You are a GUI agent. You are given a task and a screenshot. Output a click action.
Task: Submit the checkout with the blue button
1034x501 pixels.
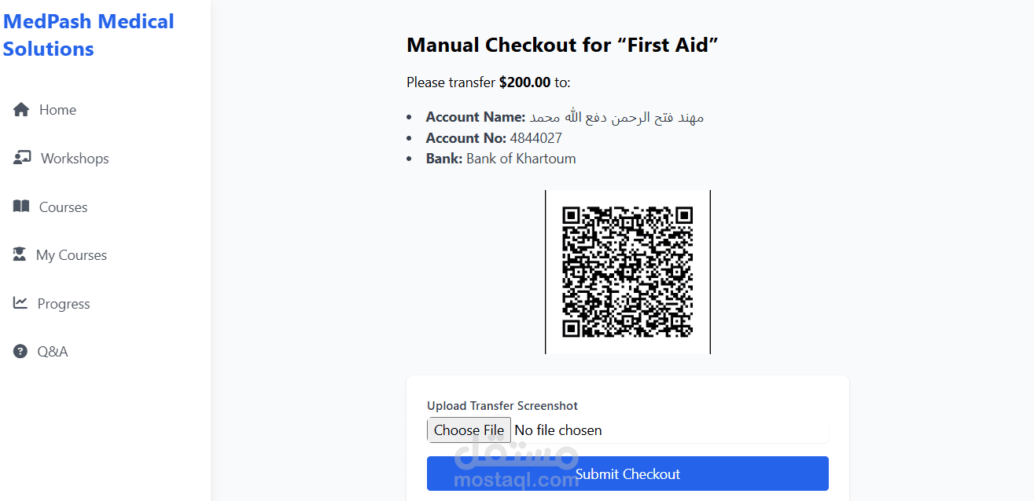[x=627, y=474]
